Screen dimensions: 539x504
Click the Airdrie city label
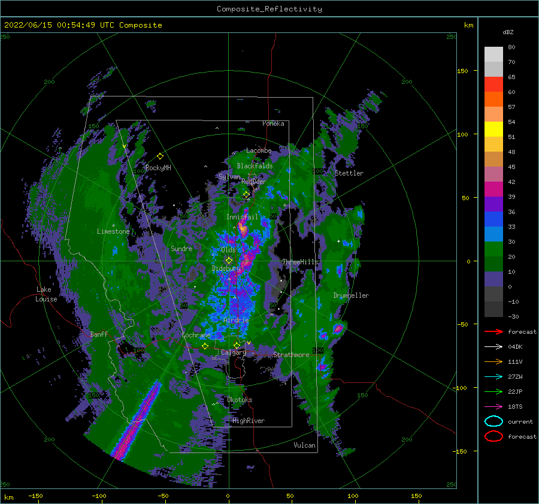236,320
